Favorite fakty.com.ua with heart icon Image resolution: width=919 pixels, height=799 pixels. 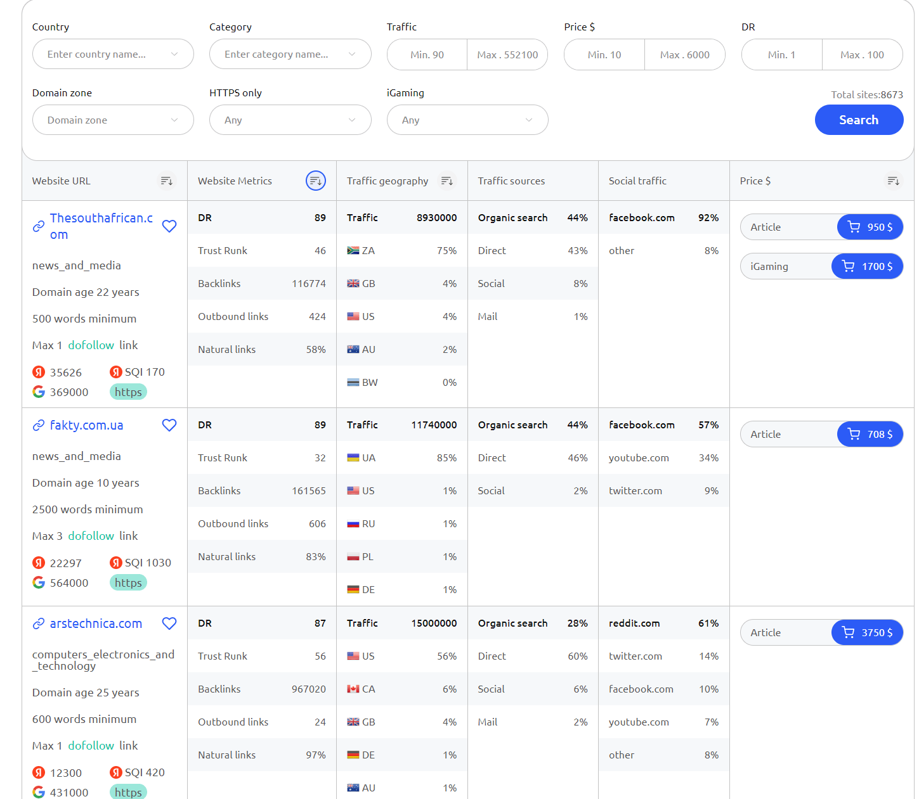[169, 425]
